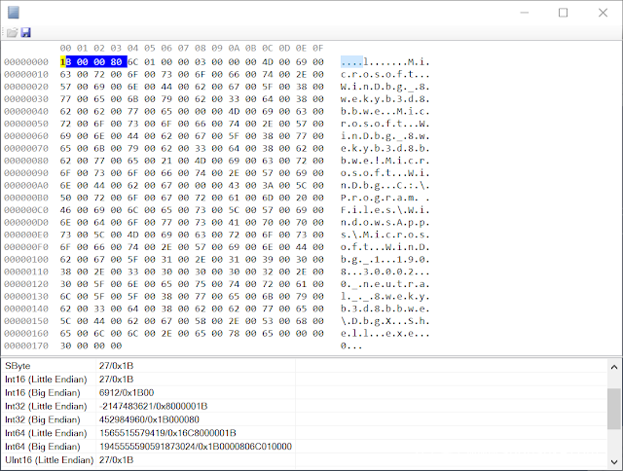Minimize the hex editor window
The width and height of the screenshot is (623, 471).
pyautogui.click(x=525, y=13)
